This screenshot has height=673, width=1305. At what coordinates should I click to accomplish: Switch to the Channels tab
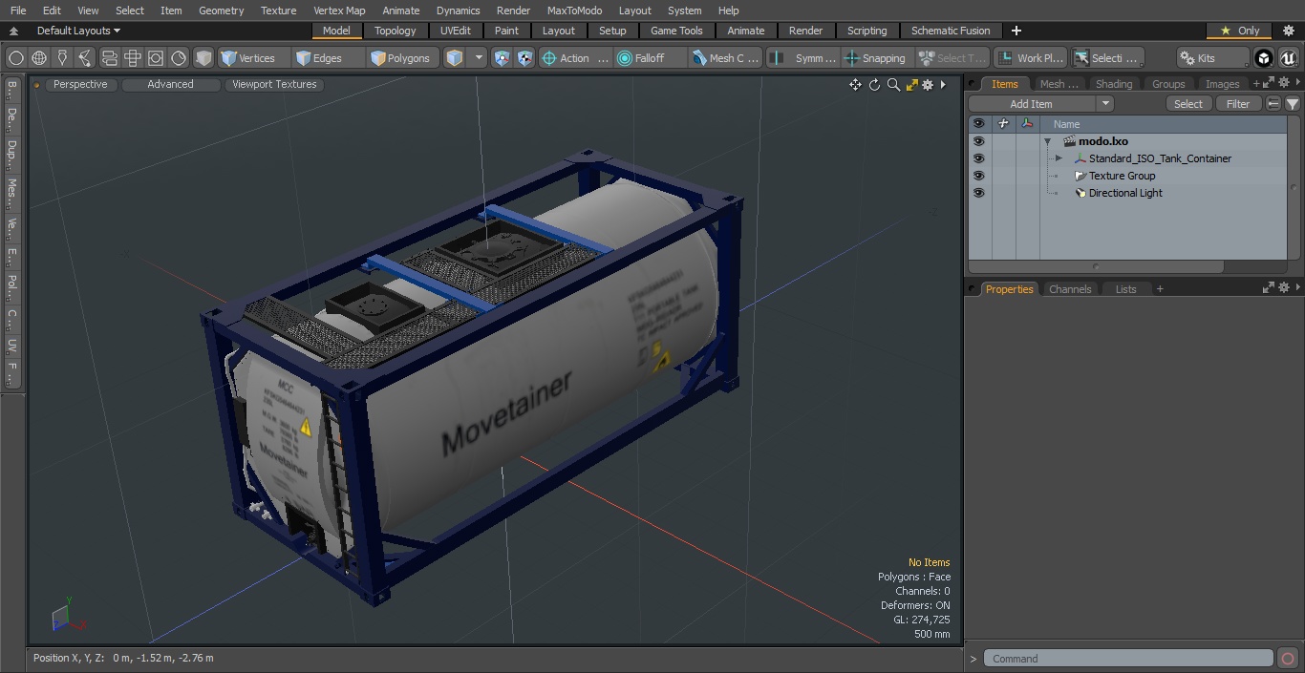(1069, 289)
